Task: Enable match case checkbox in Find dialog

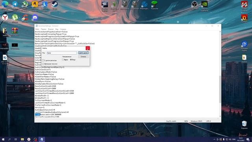Action: click(43, 60)
